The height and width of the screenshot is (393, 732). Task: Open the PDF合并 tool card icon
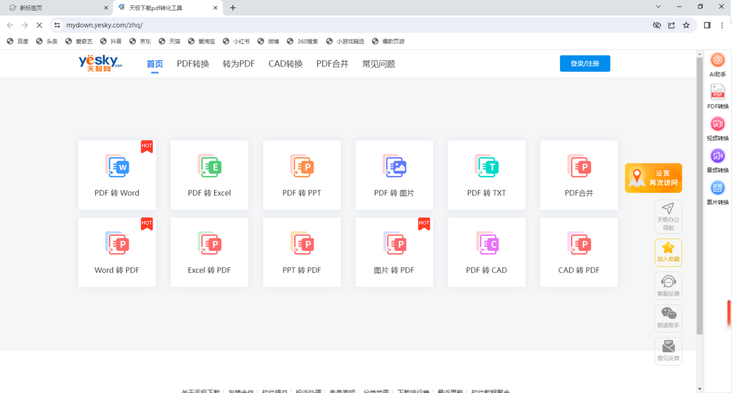(579, 166)
